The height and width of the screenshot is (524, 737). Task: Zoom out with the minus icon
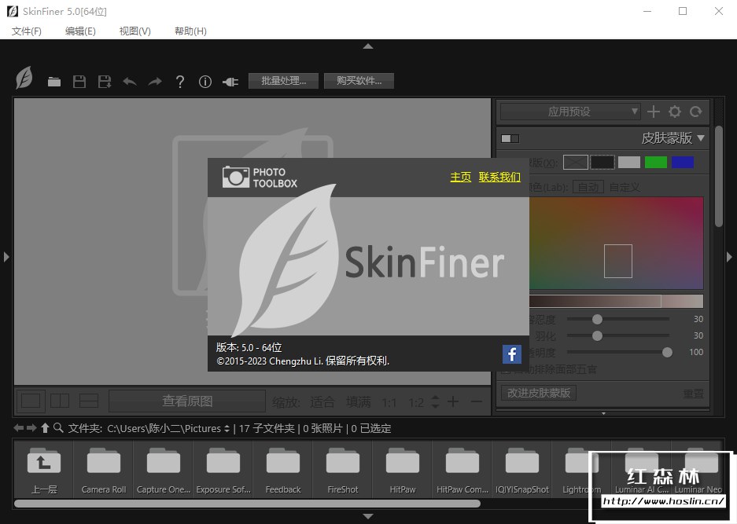[x=477, y=401]
